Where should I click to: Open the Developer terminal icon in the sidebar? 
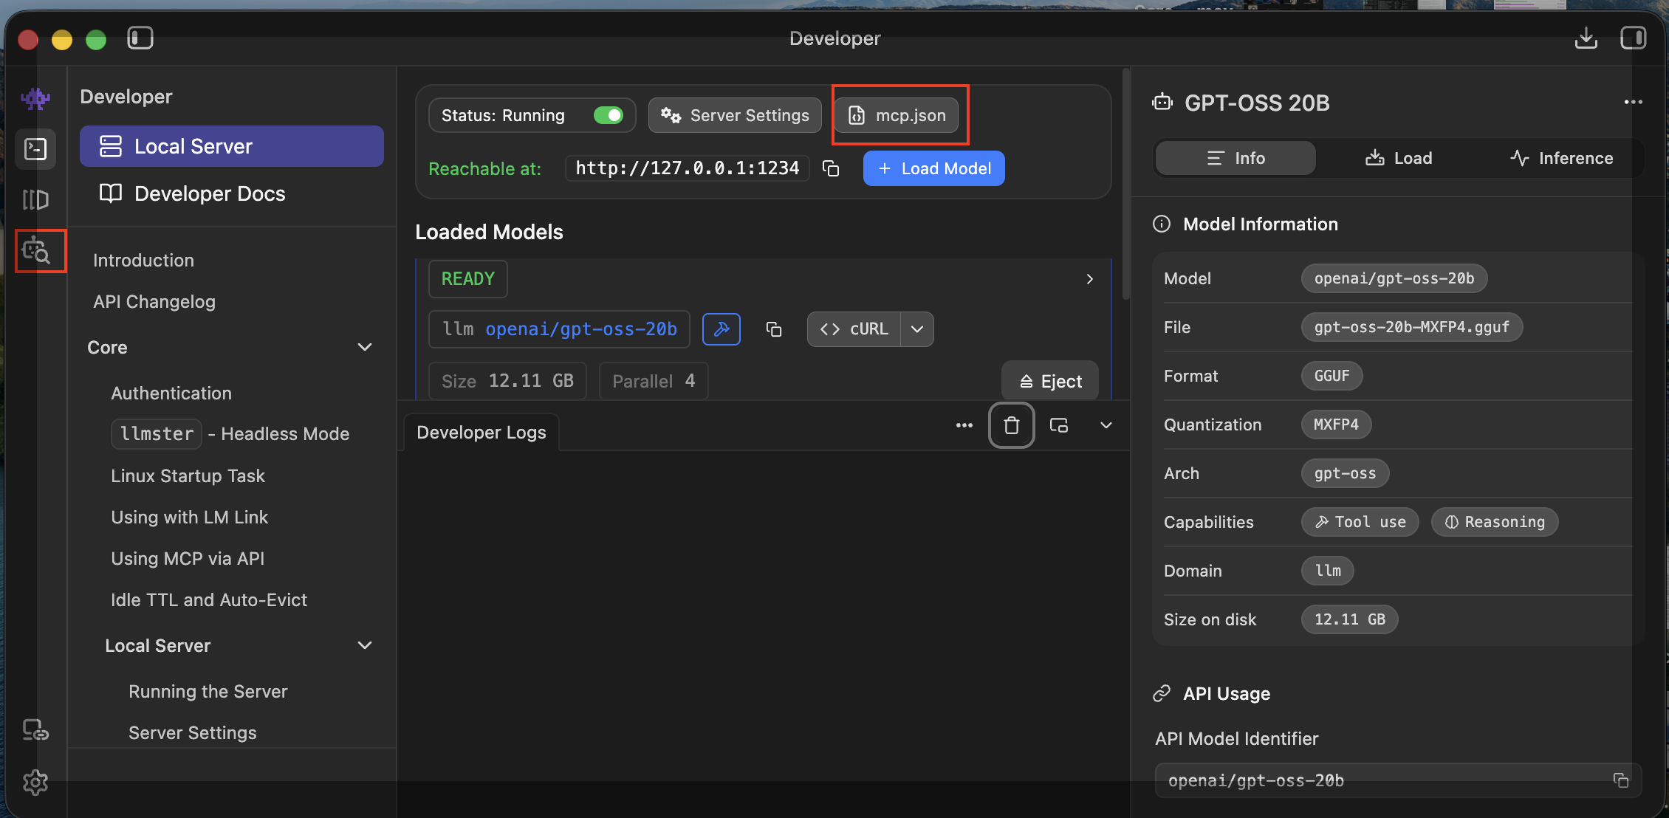pyautogui.click(x=35, y=149)
